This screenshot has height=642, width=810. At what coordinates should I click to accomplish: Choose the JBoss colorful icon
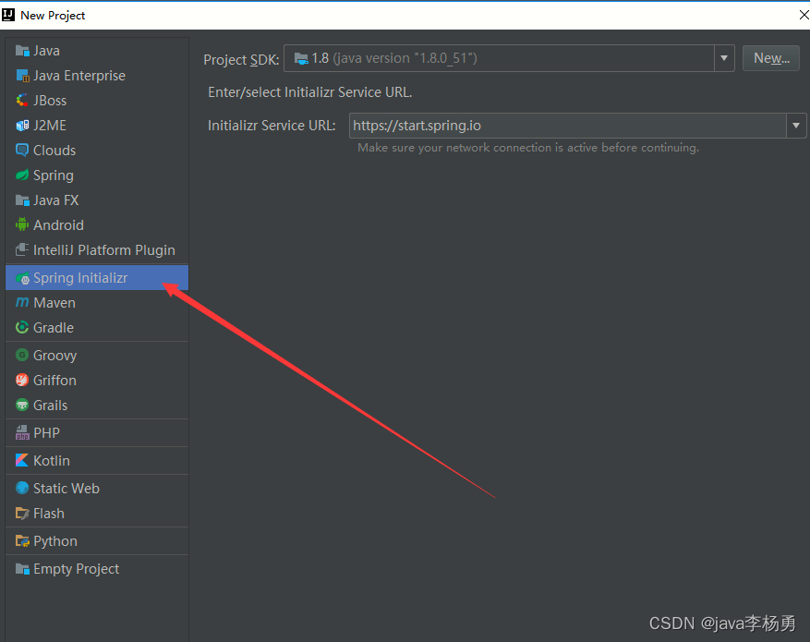(x=22, y=100)
